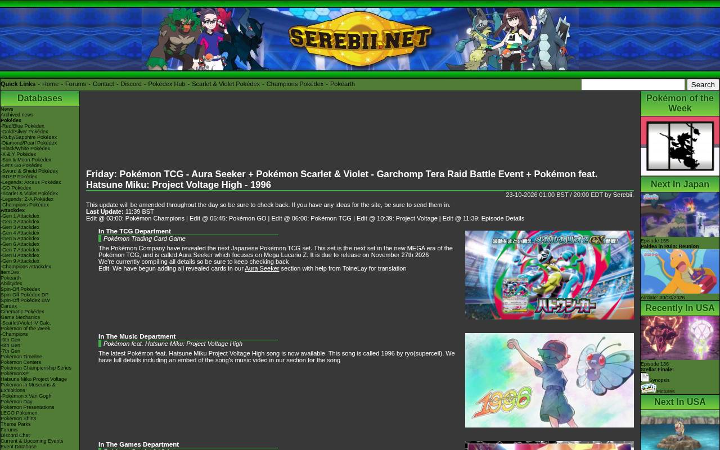Screen dimensions: 720x450
Task: Click the Search button
Action: click(703, 84)
